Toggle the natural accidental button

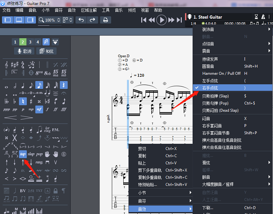click(23, 101)
